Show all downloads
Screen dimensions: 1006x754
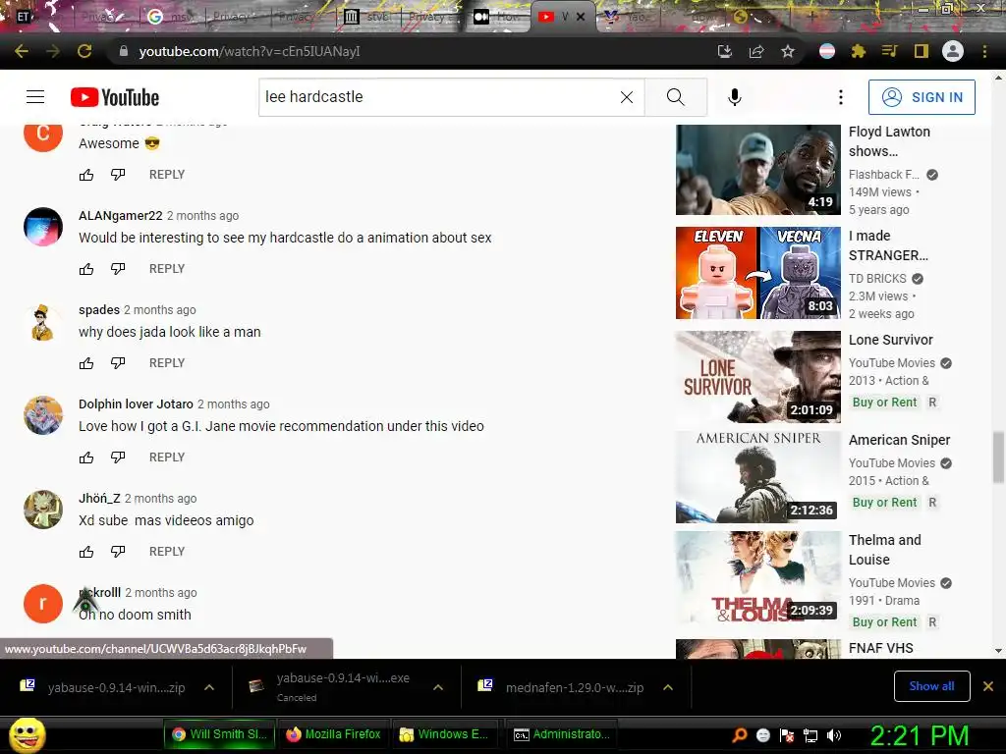point(931,686)
